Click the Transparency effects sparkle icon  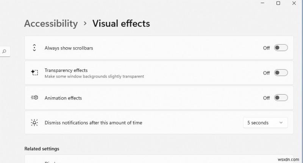click(x=34, y=73)
